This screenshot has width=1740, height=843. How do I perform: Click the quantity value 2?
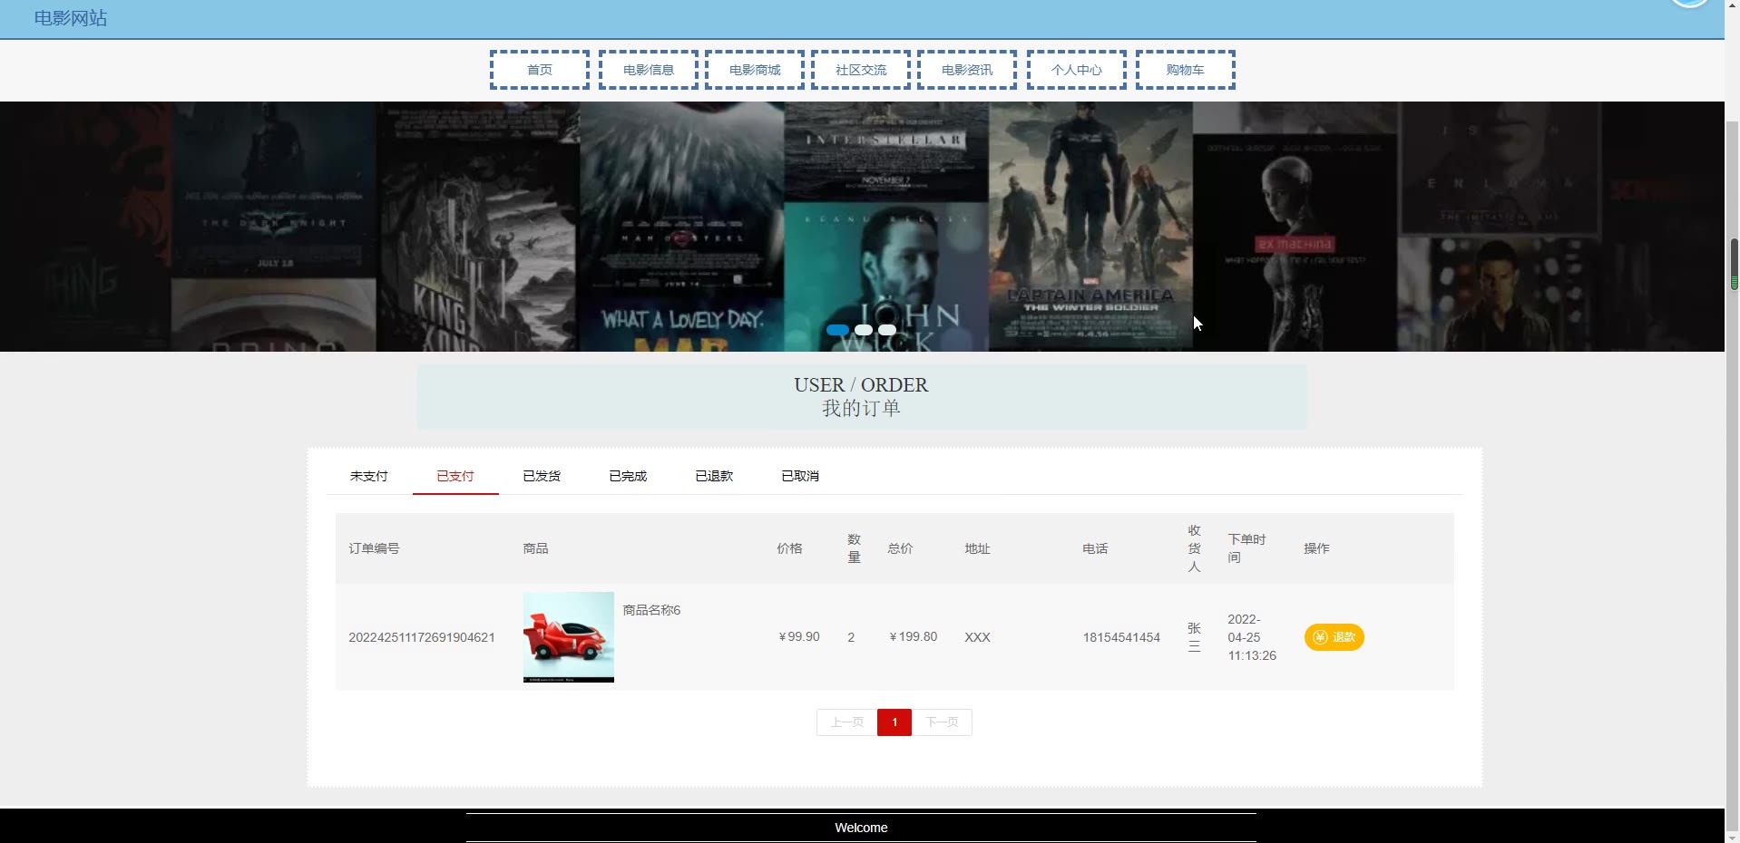point(851,637)
